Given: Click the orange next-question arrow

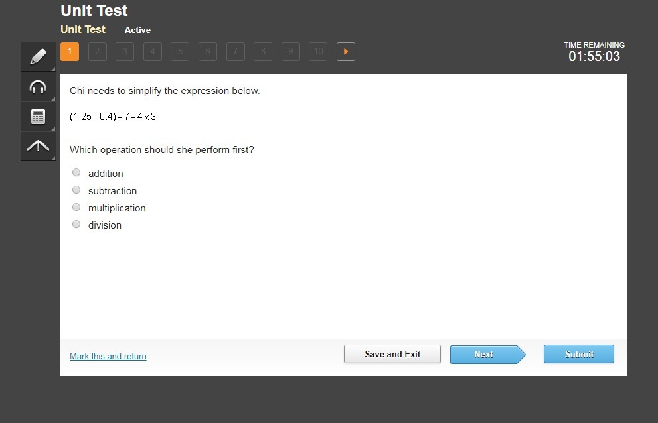Looking at the screenshot, I should 345,52.
